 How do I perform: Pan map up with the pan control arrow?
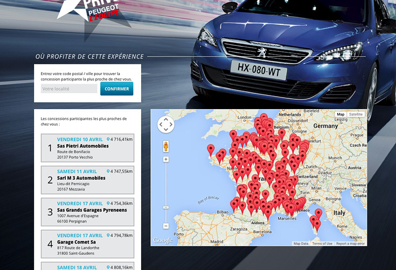coord(166,119)
